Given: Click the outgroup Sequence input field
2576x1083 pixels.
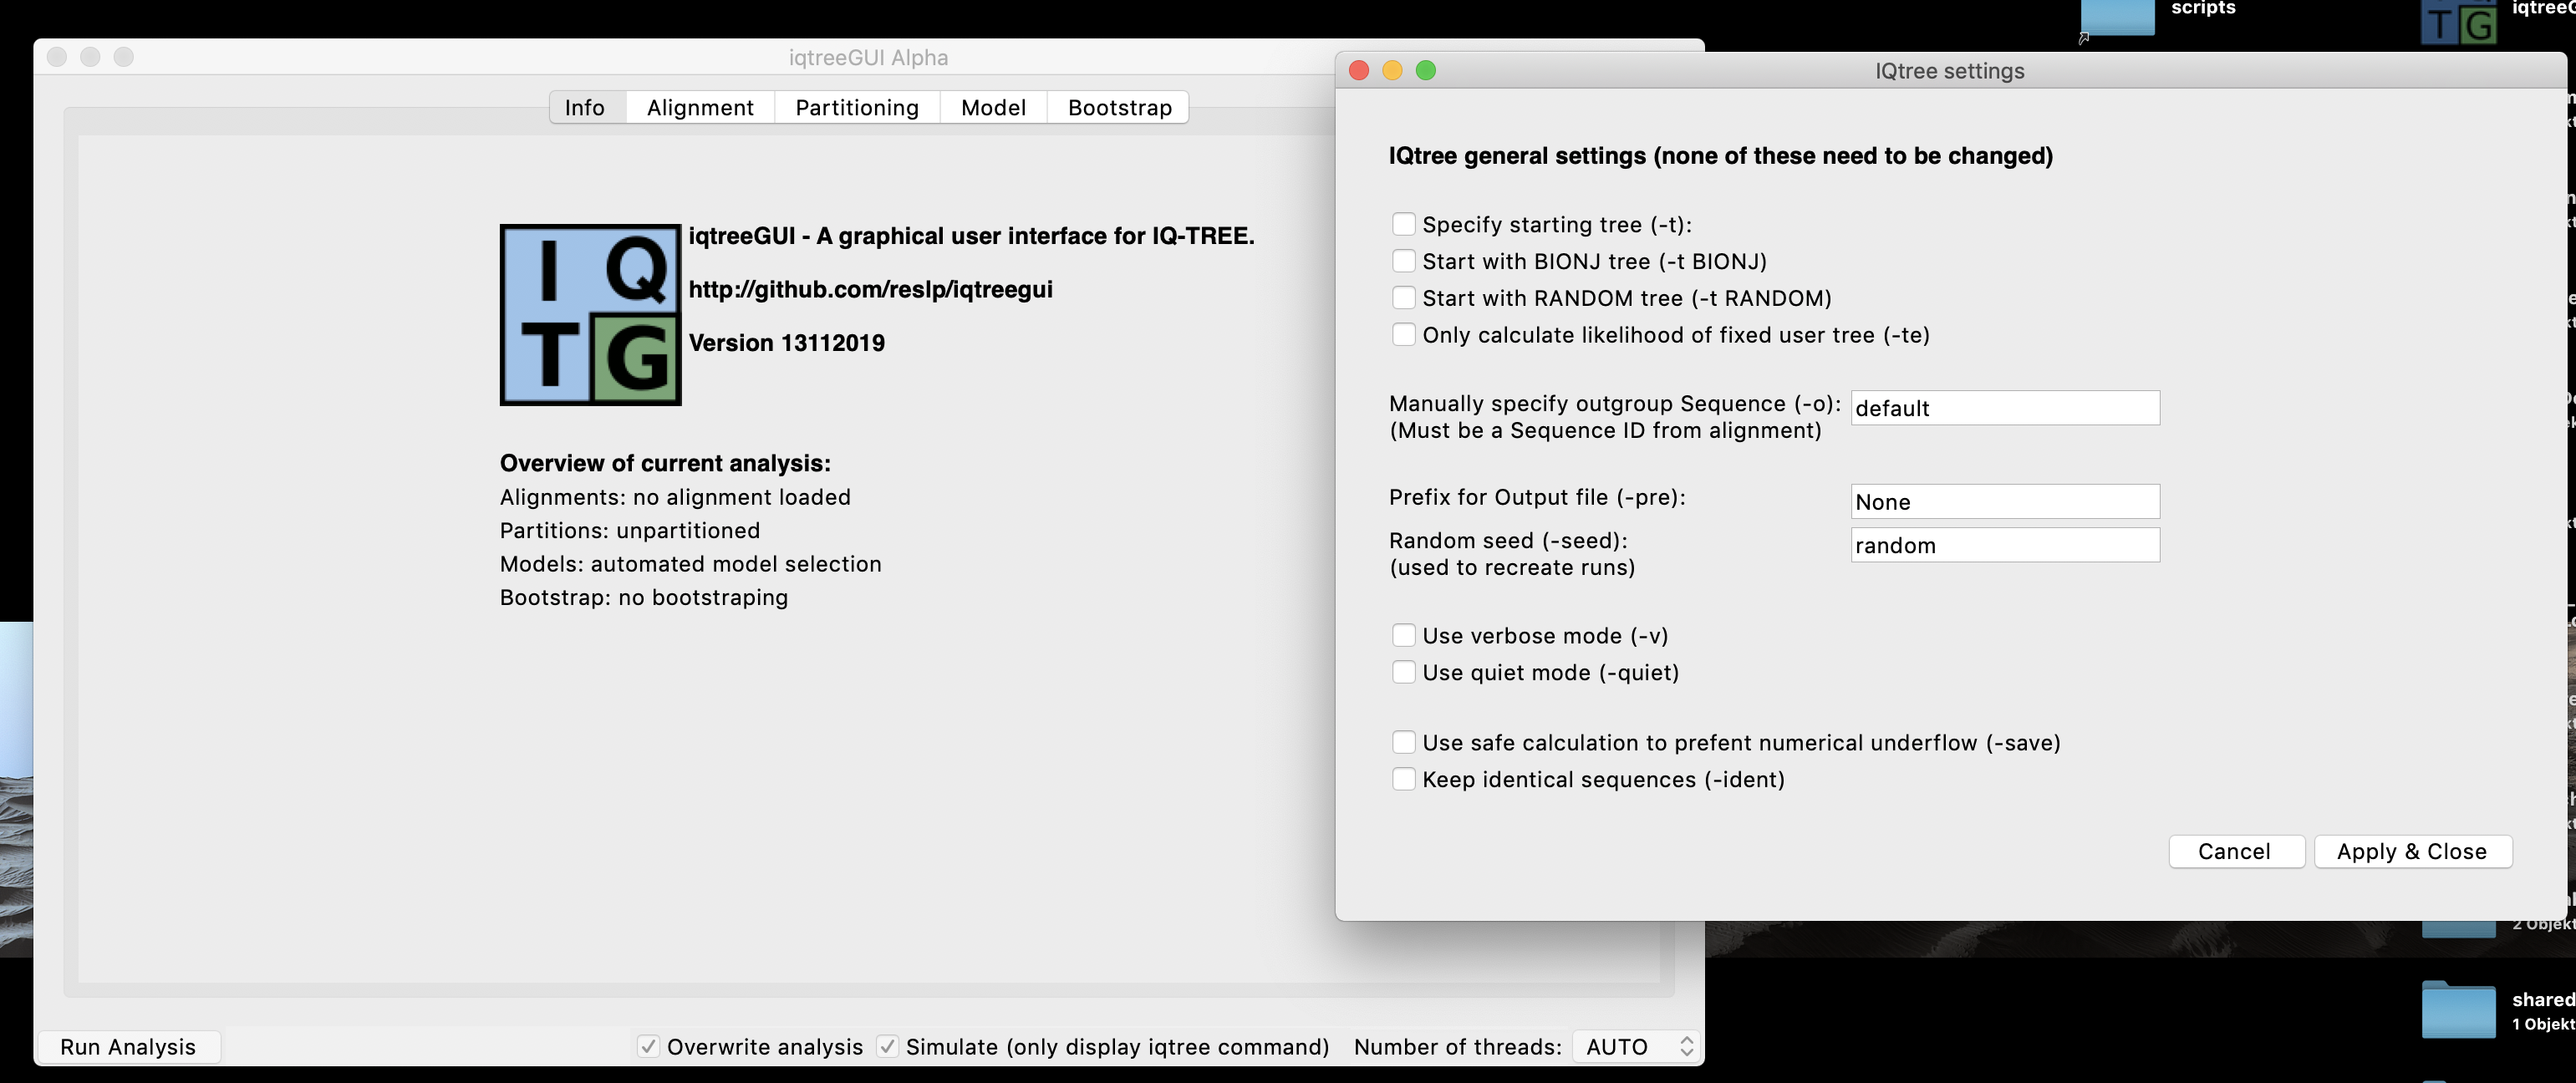Looking at the screenshot, I should 2004,408.
